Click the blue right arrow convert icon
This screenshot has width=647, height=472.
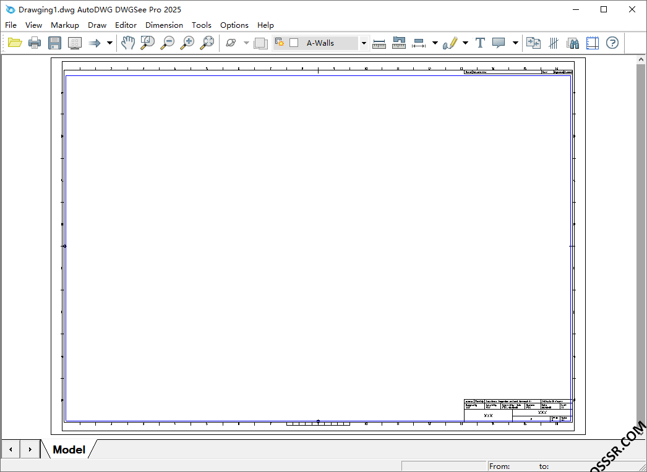(95, 43)
